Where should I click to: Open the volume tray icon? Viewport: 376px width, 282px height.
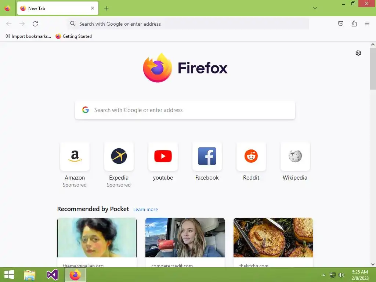341,275
